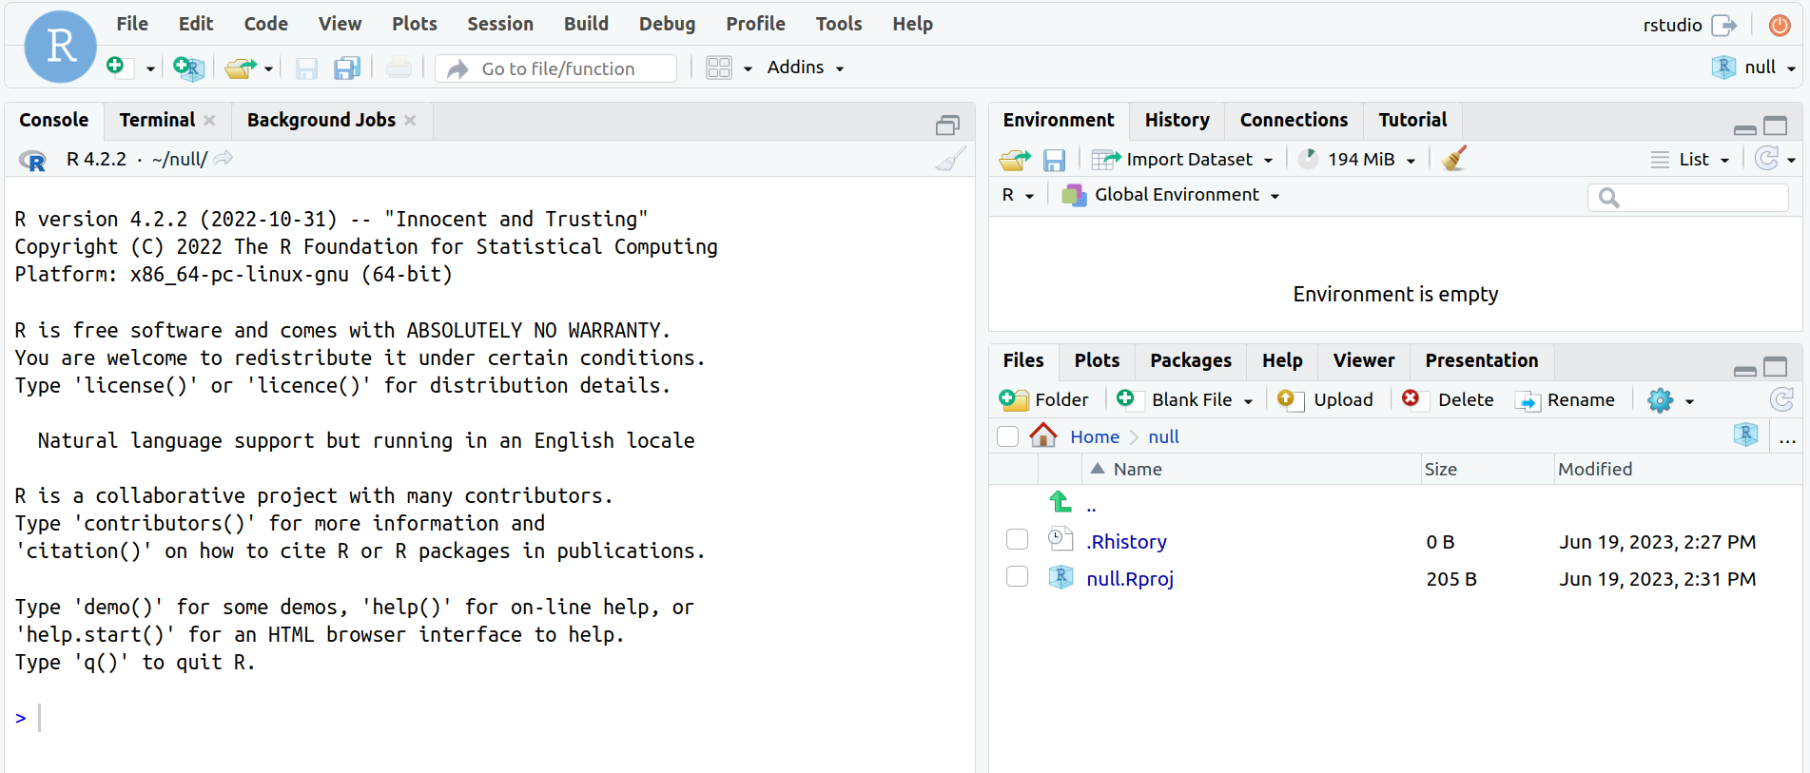Click the Open existing file folder icon

click(240, 68)
